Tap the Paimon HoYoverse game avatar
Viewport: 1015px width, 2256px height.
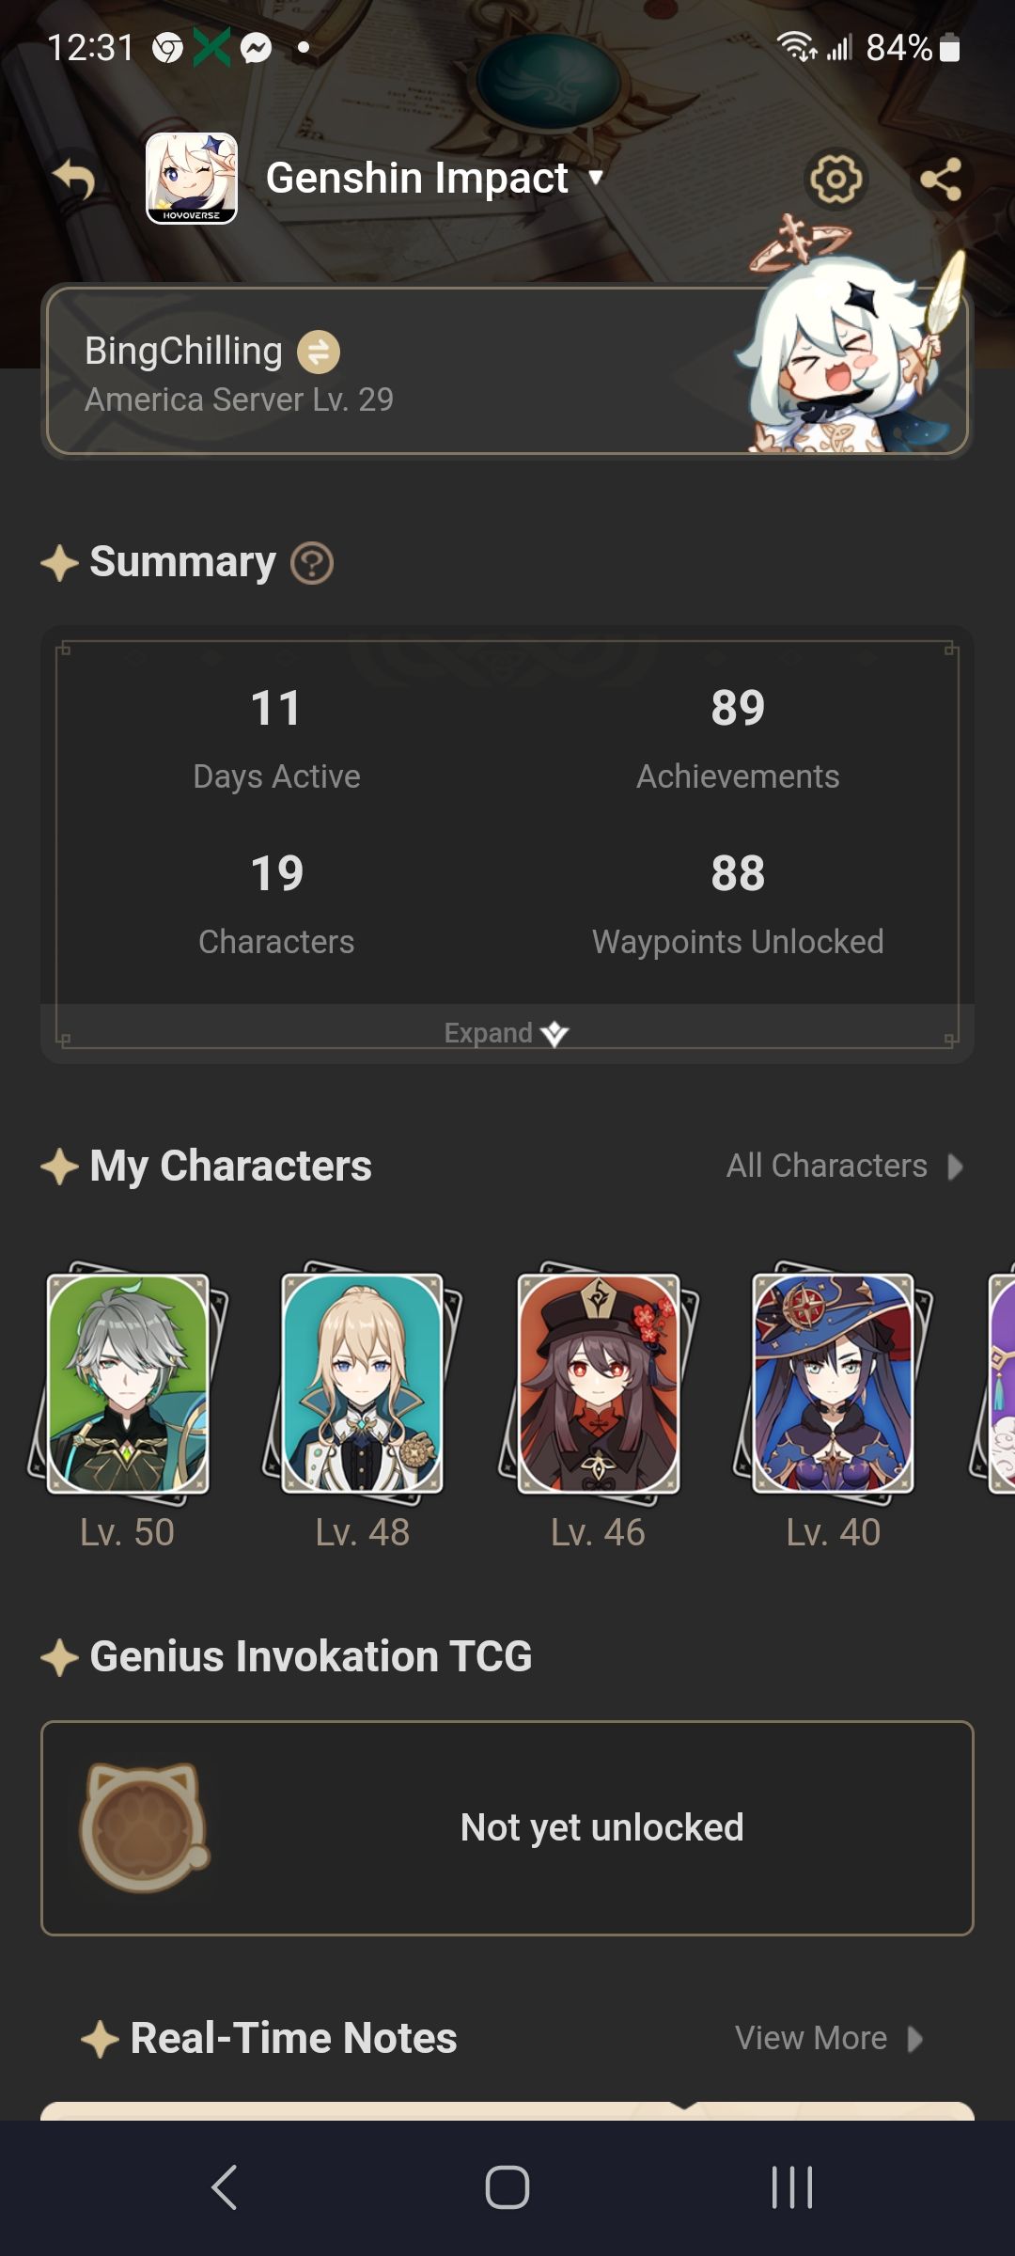pos(192,179)
